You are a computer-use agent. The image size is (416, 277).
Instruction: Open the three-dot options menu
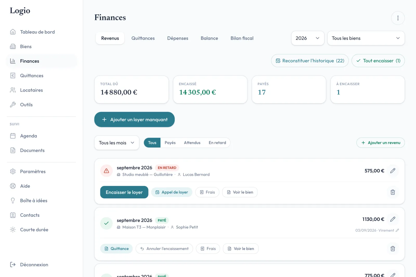point(398,18)
